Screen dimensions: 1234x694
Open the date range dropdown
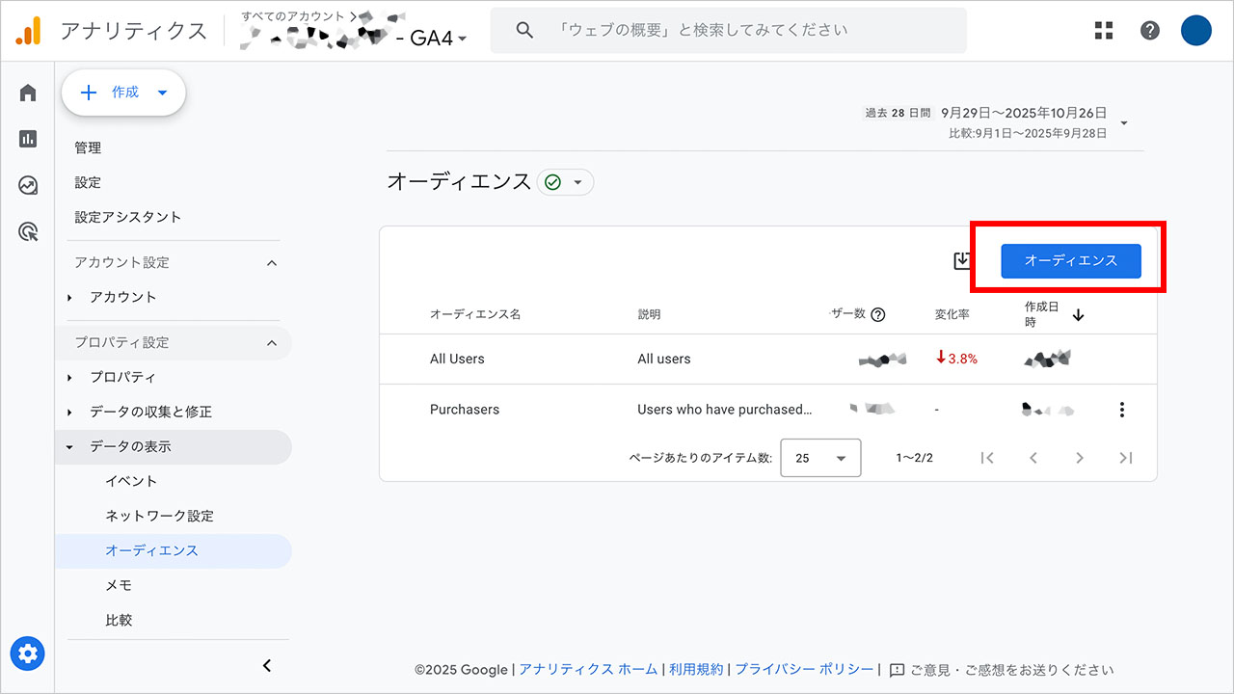coord(1123,123)
